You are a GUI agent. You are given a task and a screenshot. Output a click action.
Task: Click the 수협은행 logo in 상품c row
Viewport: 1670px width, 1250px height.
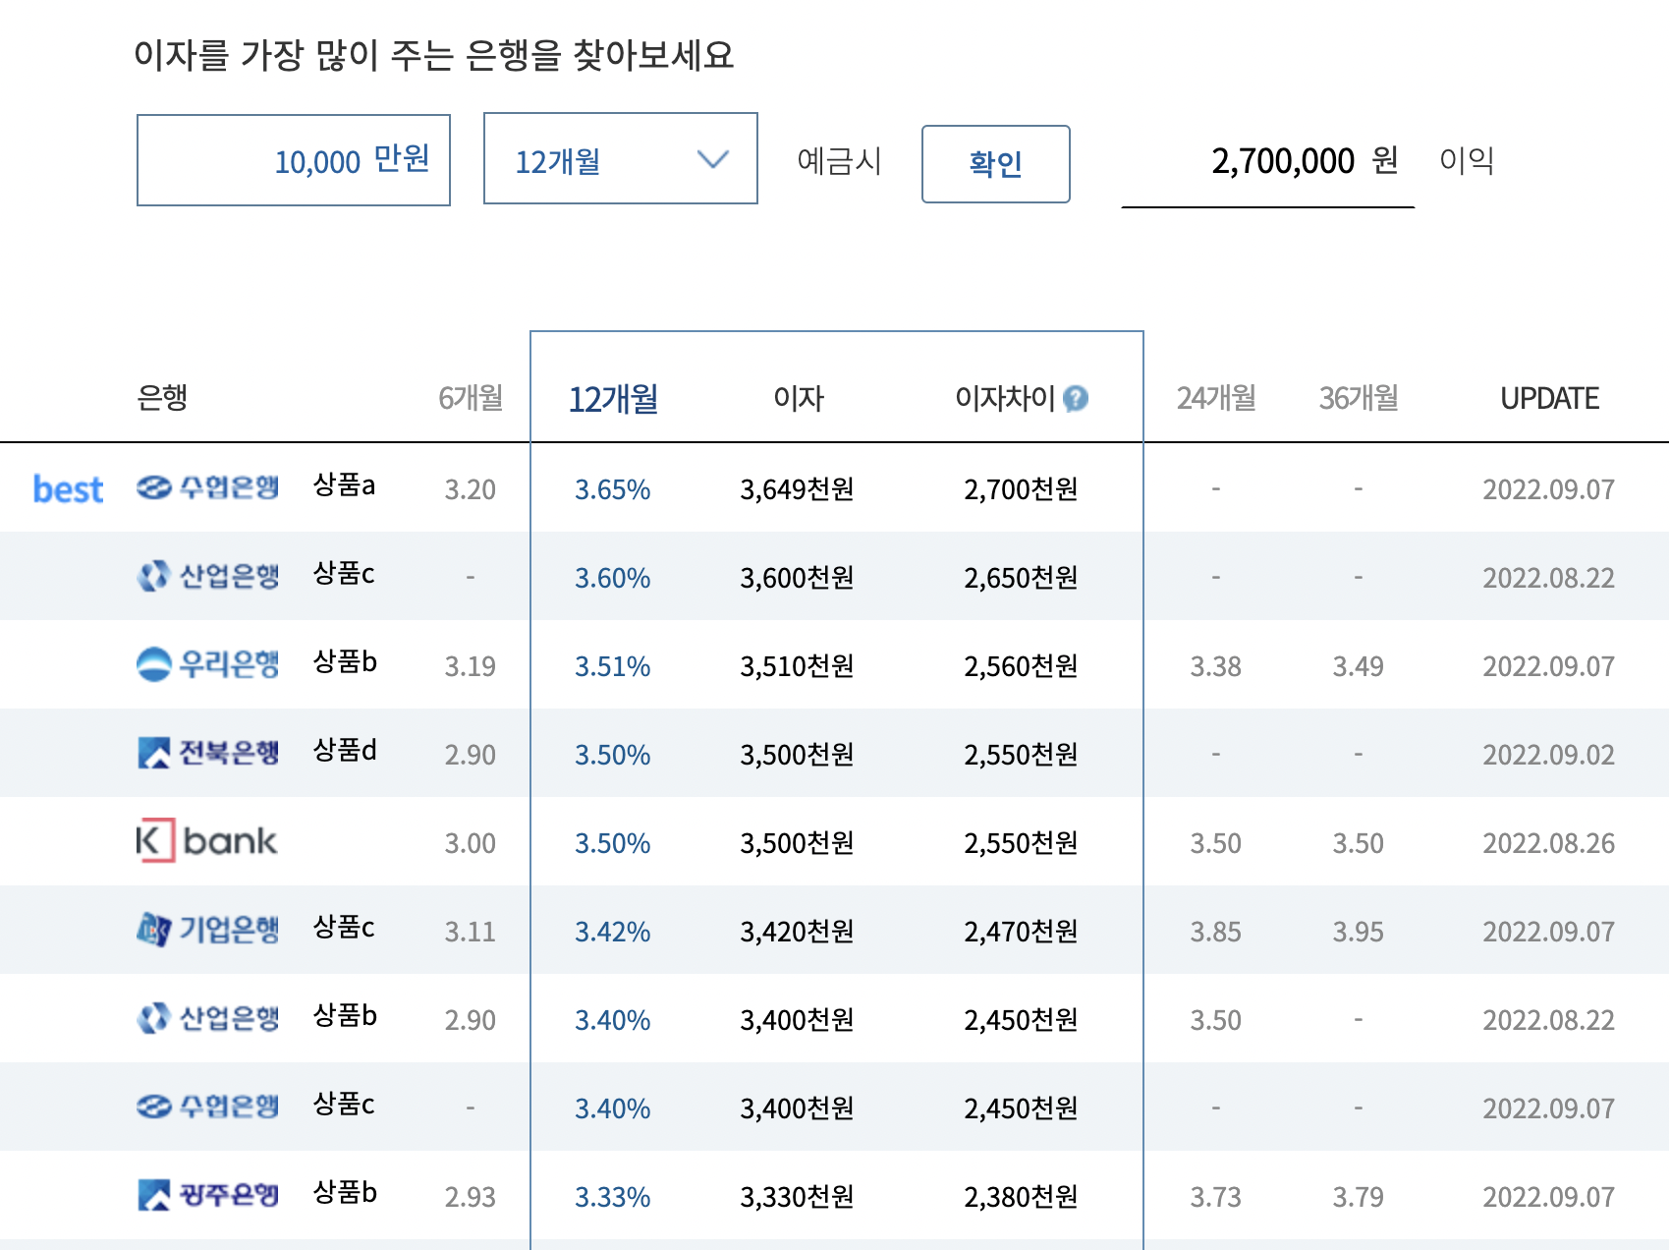(x=207, y=1107)
